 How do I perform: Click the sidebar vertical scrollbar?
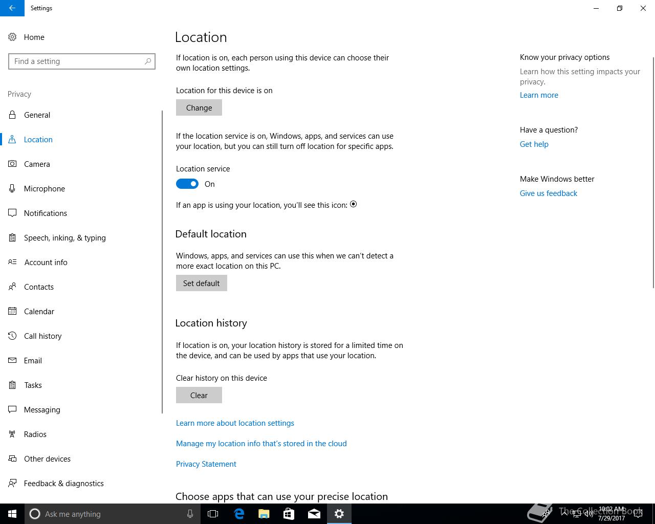[x=162, y=262]
